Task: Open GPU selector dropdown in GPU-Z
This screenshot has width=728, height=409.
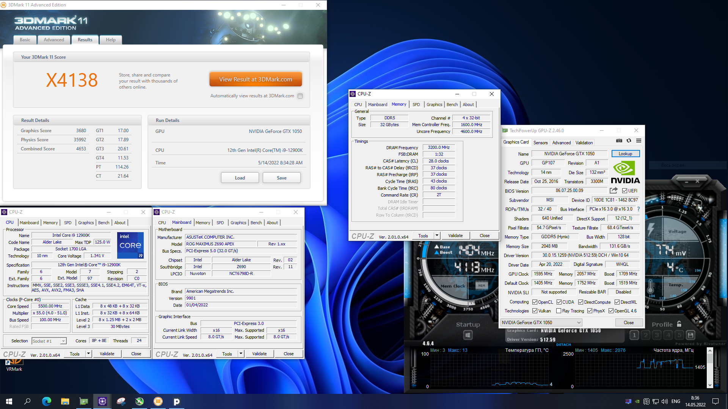Action: pyautogui.click(x=541, y=323)
